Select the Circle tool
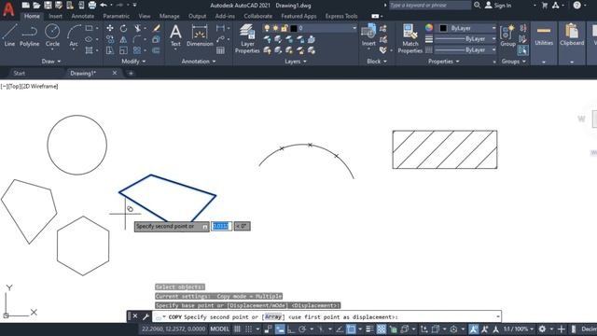 tap(52, 35)
